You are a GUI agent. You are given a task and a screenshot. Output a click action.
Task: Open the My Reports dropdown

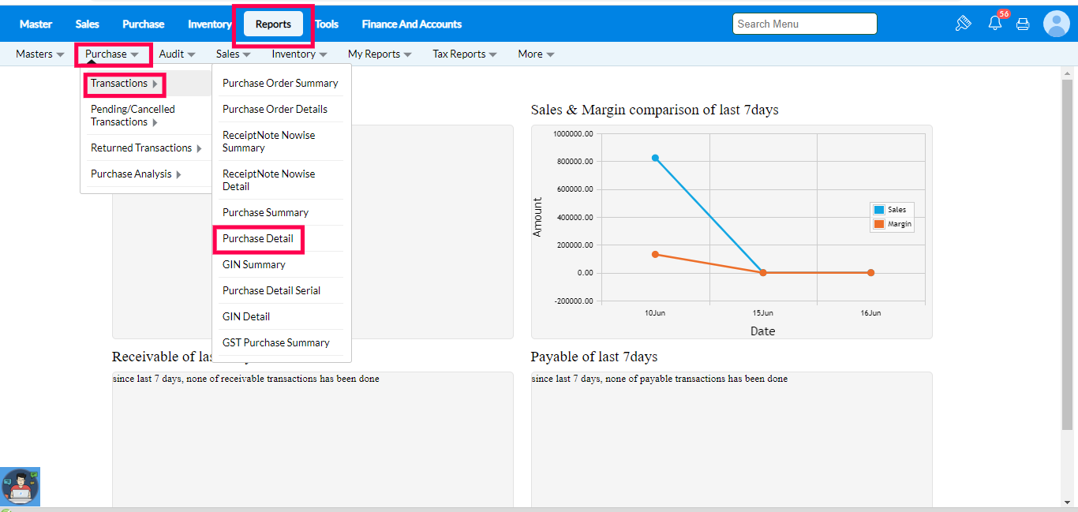point(380,54)
